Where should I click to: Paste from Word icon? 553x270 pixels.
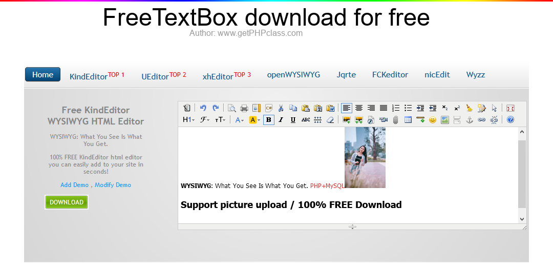click(x=330, y=108)
